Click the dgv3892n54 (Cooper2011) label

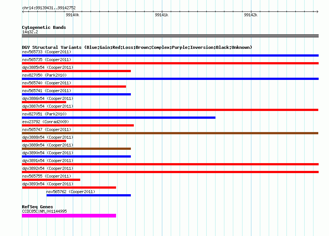(48, 168)
